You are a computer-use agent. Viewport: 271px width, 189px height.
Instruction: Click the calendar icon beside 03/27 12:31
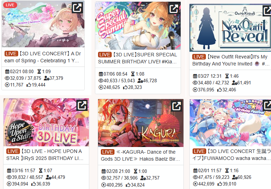coord(195,76)
